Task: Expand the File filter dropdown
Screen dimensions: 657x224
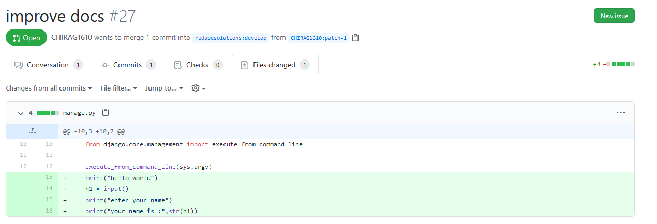Action: click(118, 88)
